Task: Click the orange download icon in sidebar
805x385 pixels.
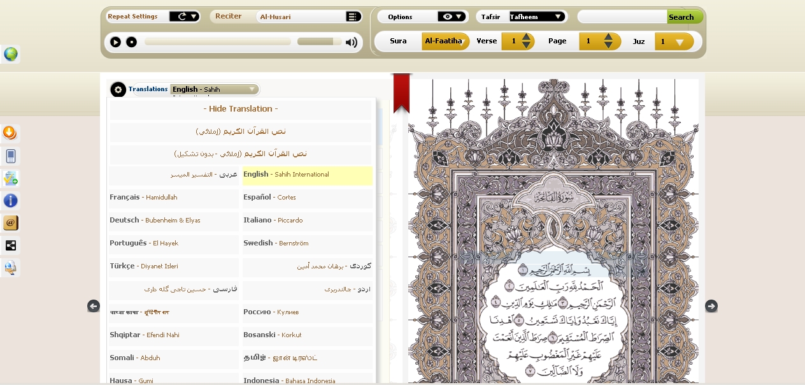Action: [10, 133]
